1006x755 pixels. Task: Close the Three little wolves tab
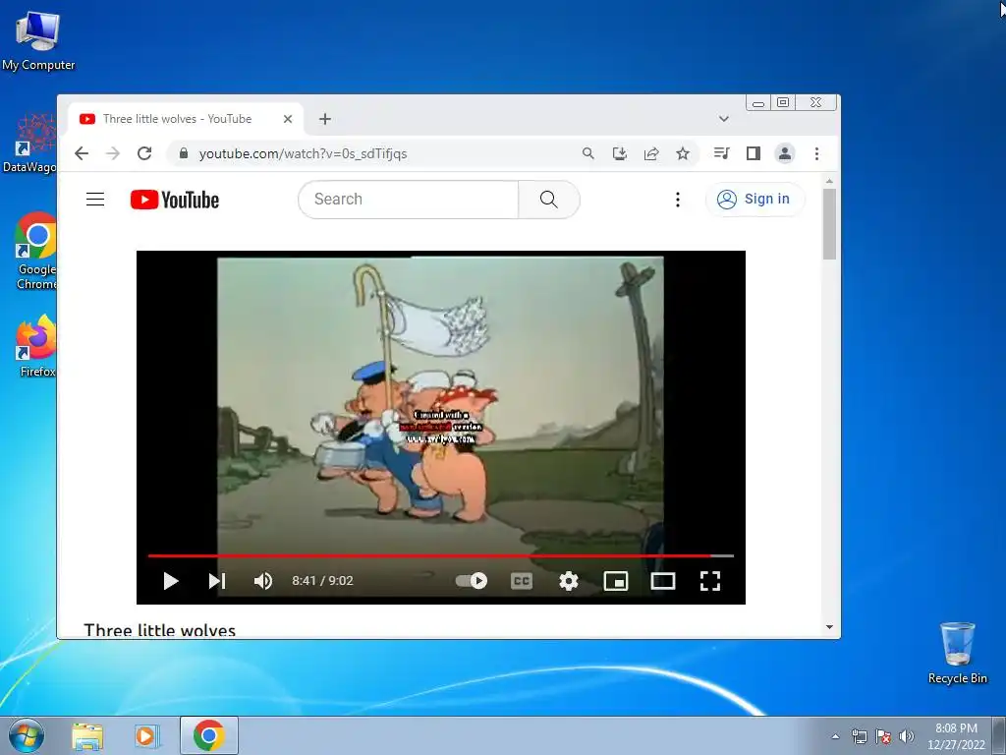[x=288, y=119]
